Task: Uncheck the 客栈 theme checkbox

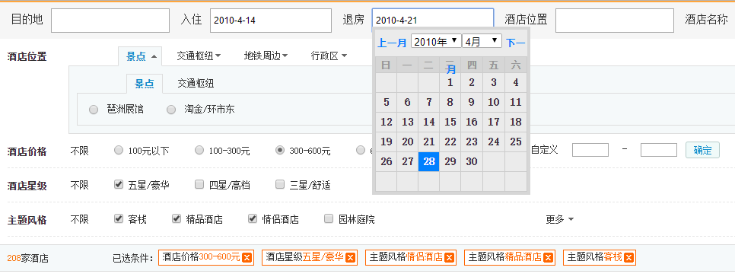Action: [x=119, y=218]
